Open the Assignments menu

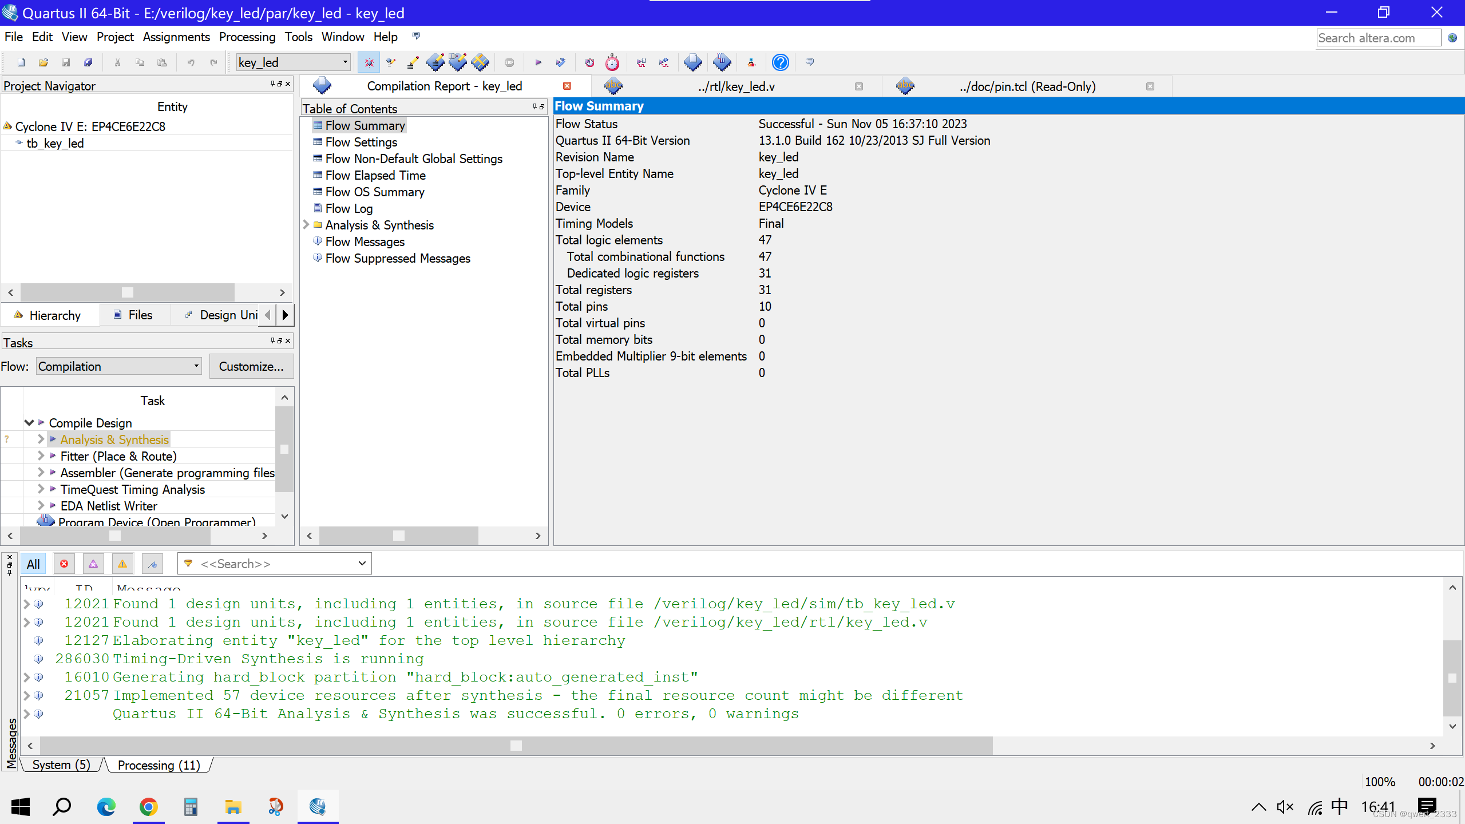click(176, 37)
